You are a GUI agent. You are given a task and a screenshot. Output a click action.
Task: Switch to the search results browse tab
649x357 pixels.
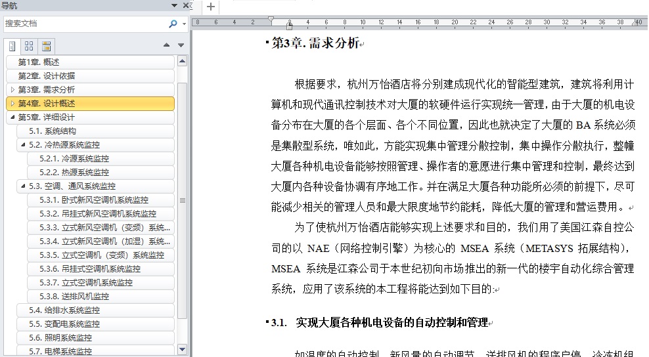click(x=47, y=46)
